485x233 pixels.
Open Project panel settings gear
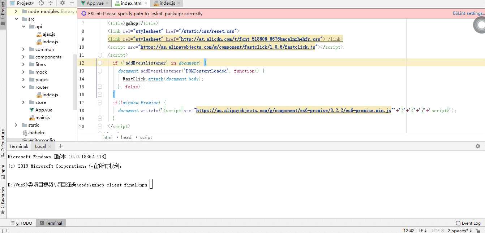[63, 3]
